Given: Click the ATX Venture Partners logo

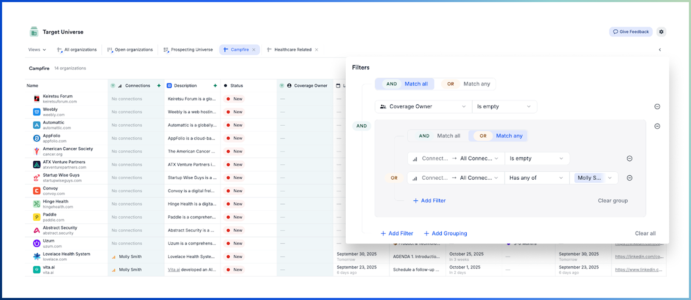Looking at the screenshot, I should click(x=37, y=165).
